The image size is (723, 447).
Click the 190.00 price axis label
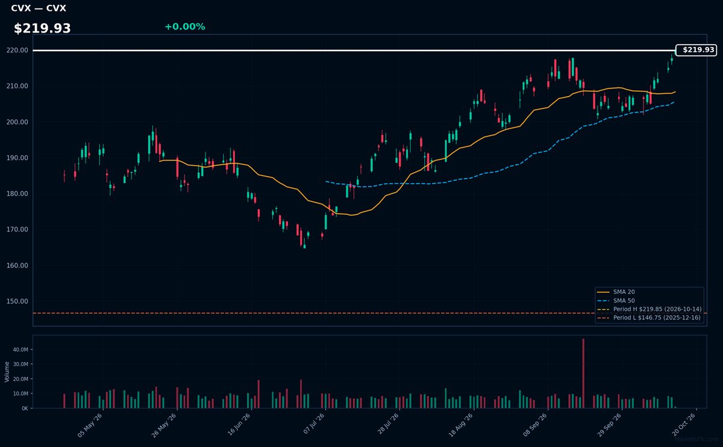point(19,158)
